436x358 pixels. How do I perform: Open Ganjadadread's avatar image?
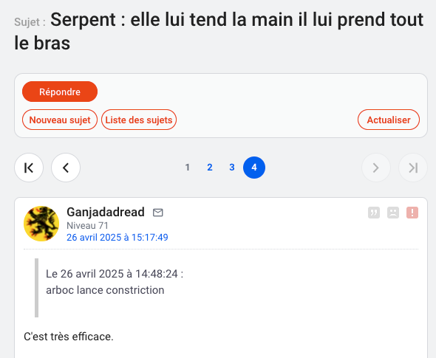click(x=41, y=224)
